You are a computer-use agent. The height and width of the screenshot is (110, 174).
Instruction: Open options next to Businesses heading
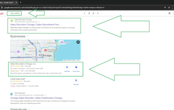(28, 36)
